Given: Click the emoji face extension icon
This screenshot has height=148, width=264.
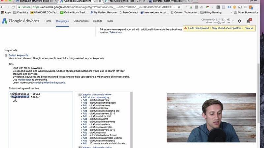Looking at the screenshot, I should (x=234, y=7).
